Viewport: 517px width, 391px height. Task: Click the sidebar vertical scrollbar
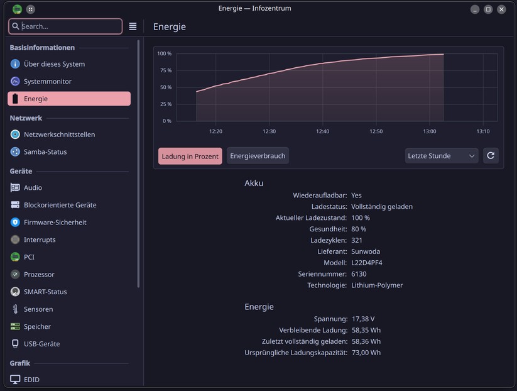(138, 163)
